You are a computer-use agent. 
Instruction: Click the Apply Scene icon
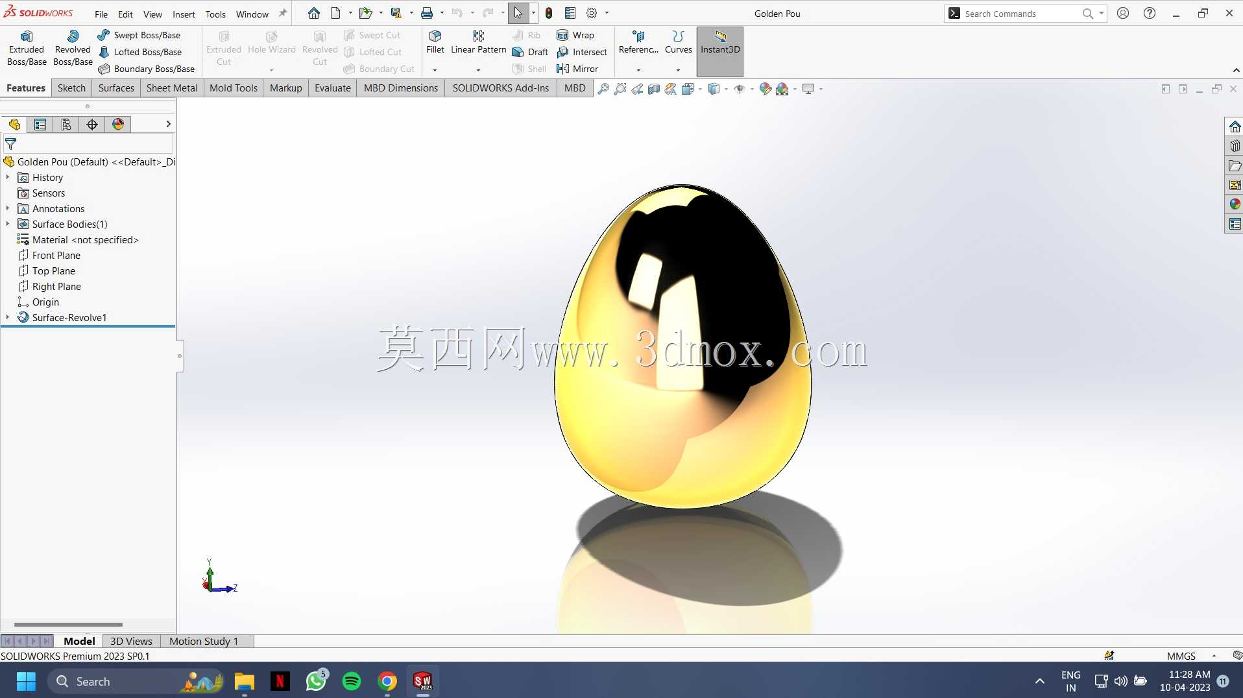[782, 89]
